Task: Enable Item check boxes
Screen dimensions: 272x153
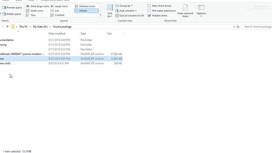Action: pos(160,6)
